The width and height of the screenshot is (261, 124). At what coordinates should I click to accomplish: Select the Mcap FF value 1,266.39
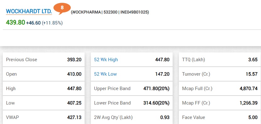(248, 103)
